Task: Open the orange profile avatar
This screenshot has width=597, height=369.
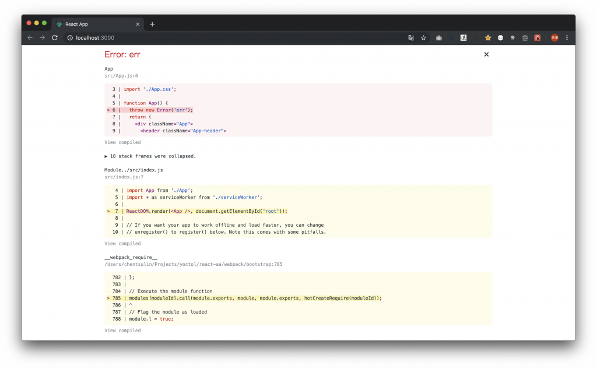Action: point(555,38)
